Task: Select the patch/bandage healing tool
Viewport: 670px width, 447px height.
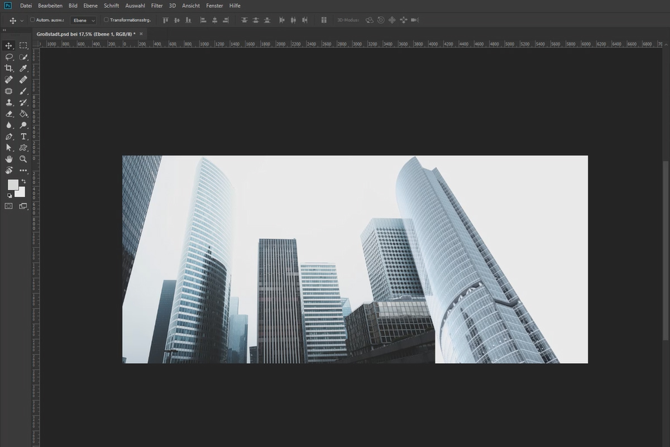Action: tap(23, 80)
